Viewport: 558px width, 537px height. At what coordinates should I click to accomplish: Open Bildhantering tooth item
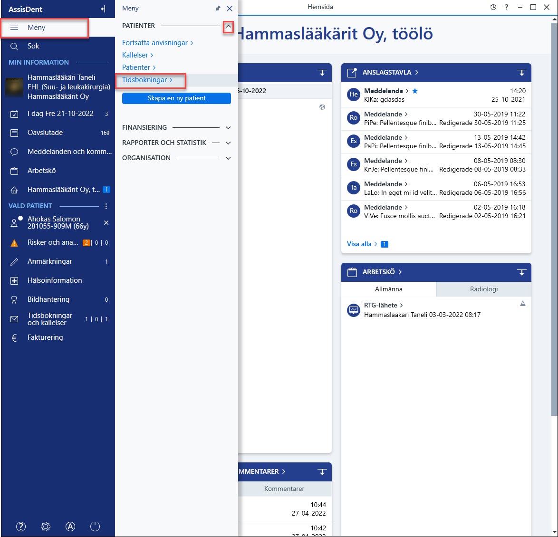point(58,300)
